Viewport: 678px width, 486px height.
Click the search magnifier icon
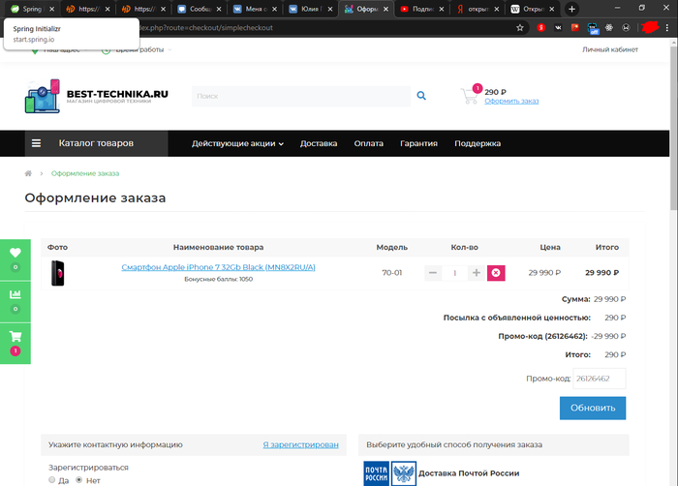(421, 96)
